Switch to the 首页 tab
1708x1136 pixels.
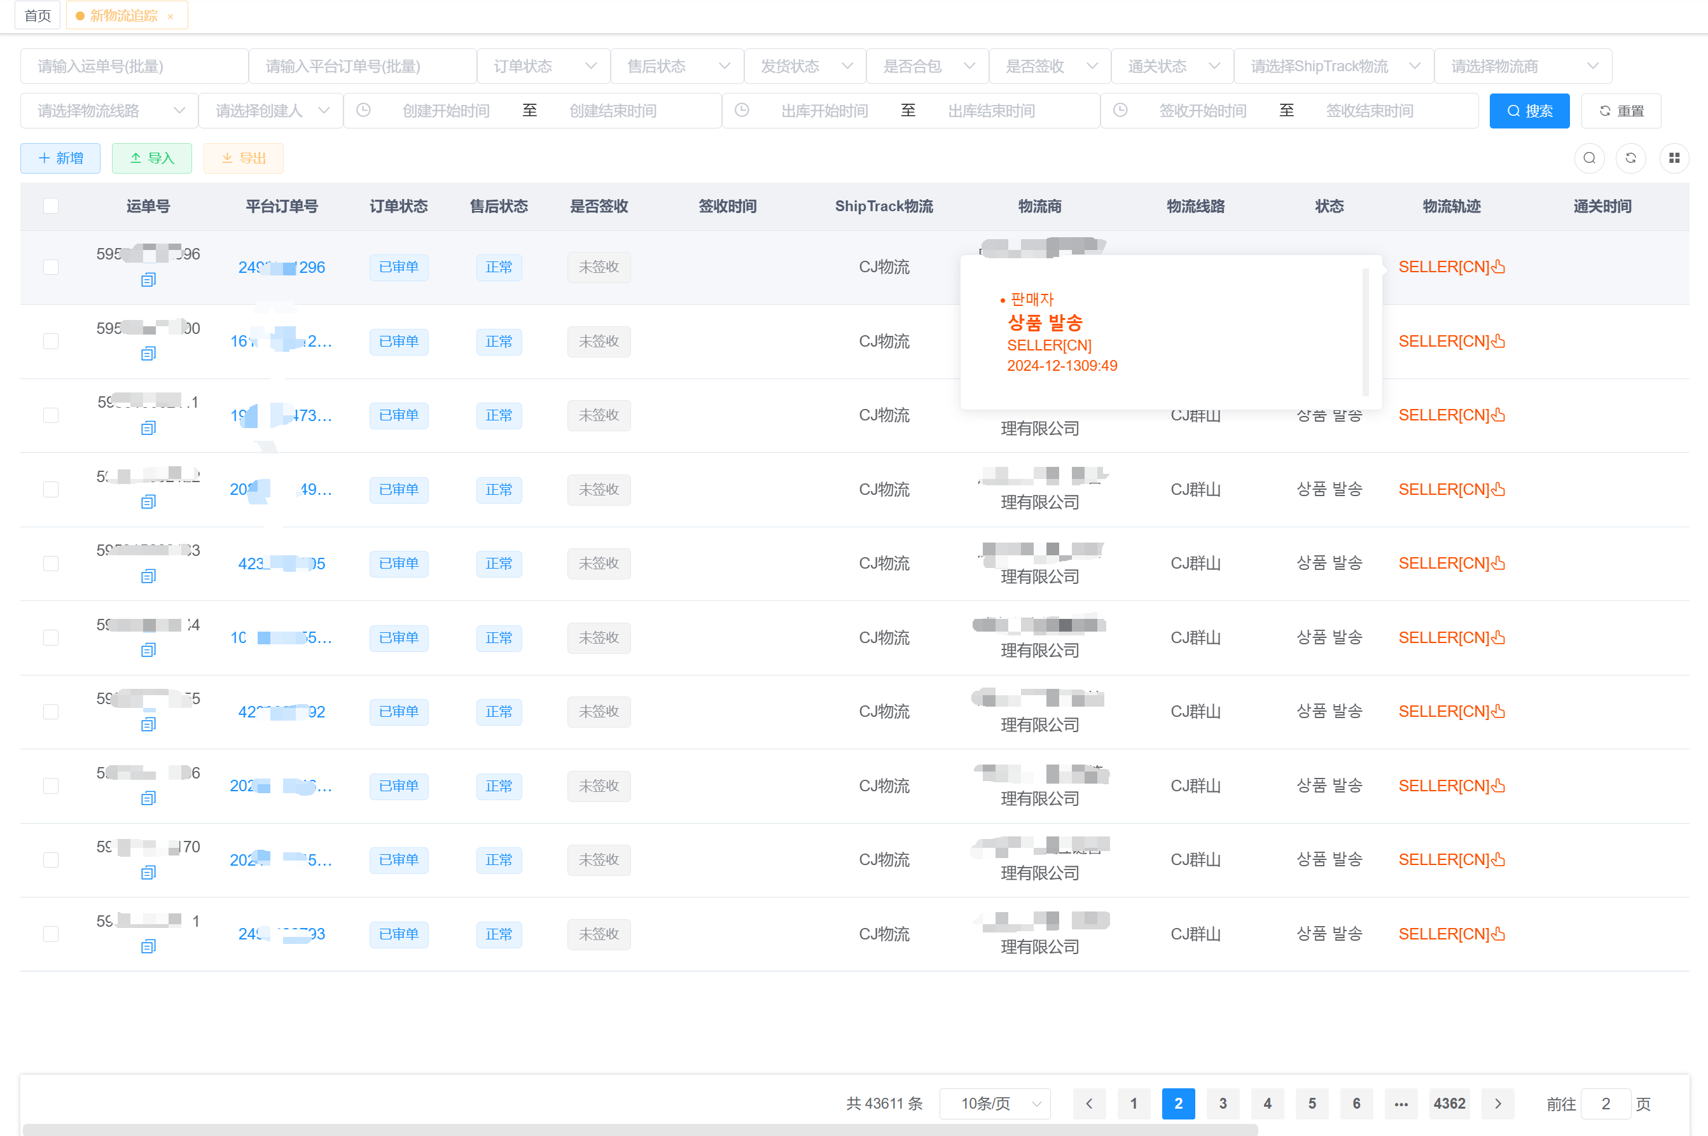pyautogui.click(x=37, y=15)
